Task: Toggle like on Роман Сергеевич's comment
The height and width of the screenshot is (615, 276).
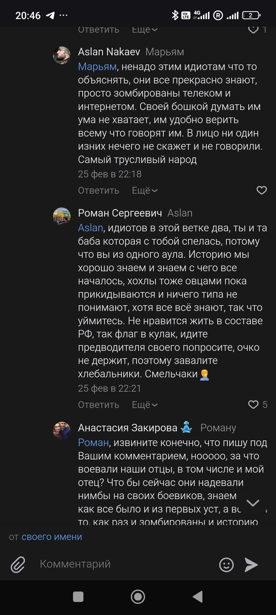Action: (253, 404)
